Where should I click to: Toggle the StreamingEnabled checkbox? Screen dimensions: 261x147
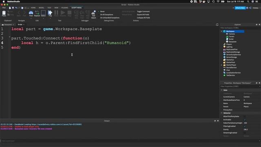245,133
